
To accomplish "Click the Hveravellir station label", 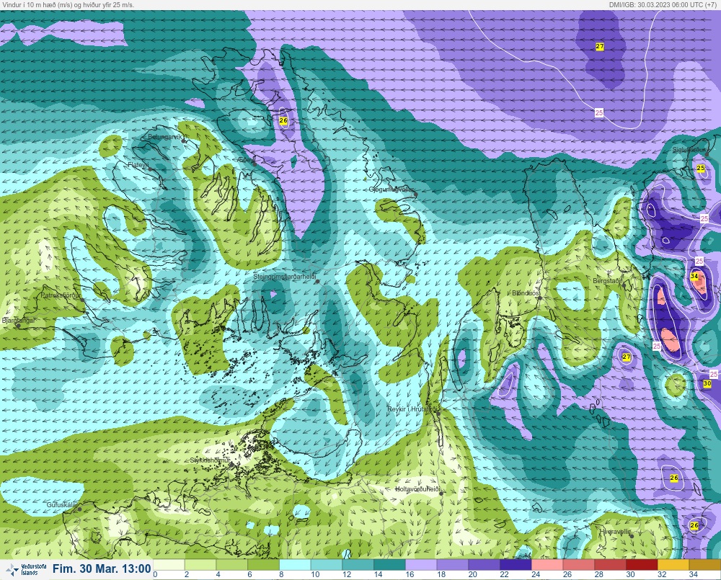I will (x=615, y=531).
